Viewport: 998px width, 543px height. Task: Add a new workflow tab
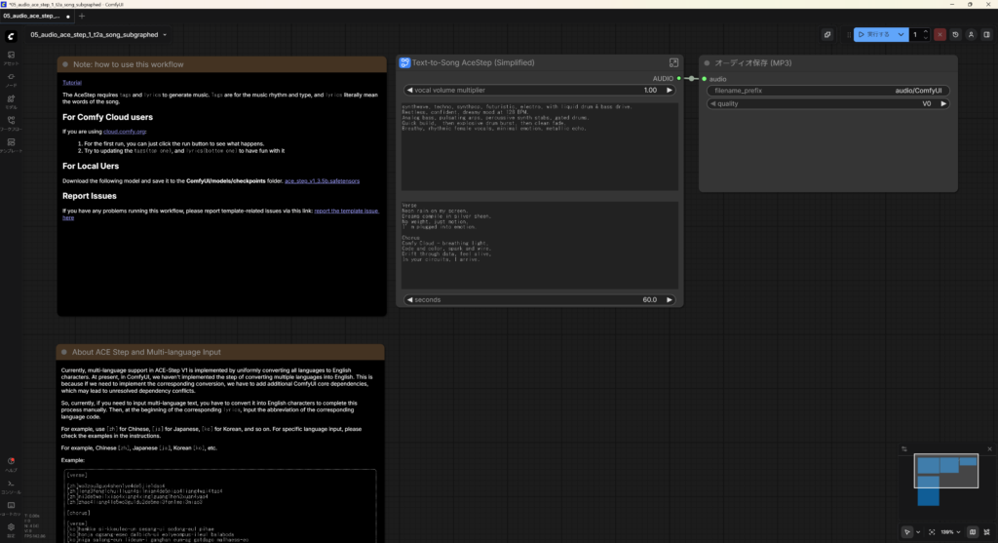click(82, 17)
